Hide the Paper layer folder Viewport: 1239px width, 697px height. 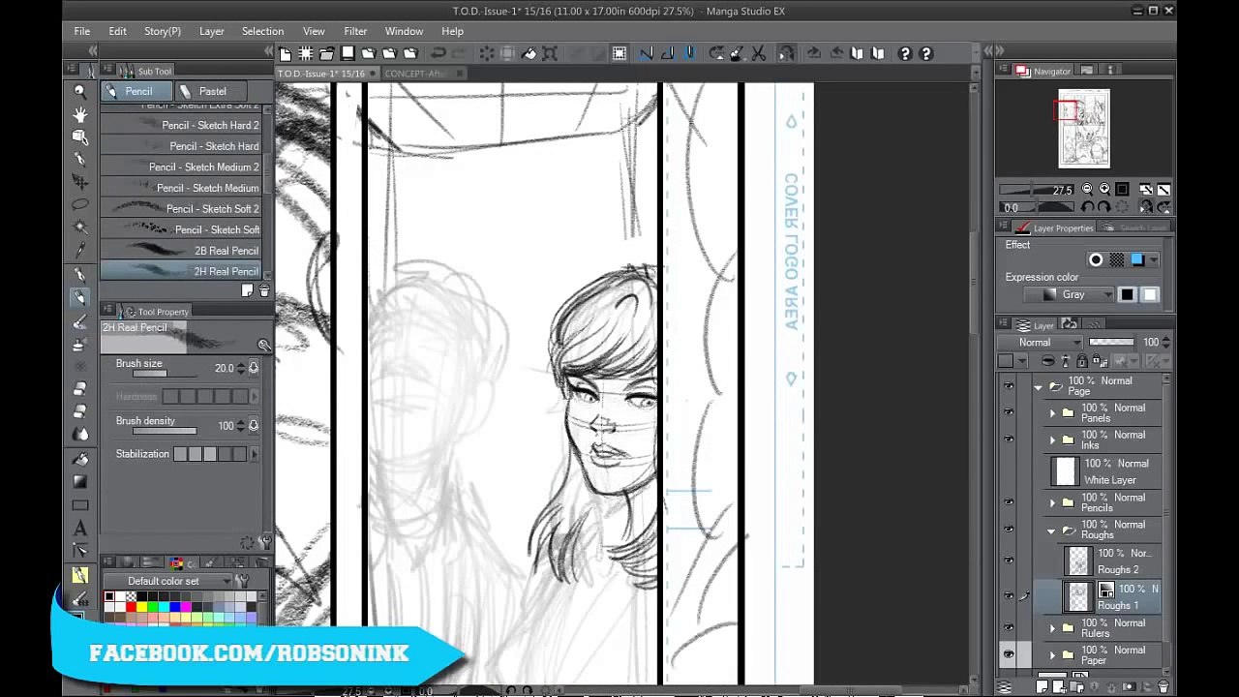(1009, 654)
